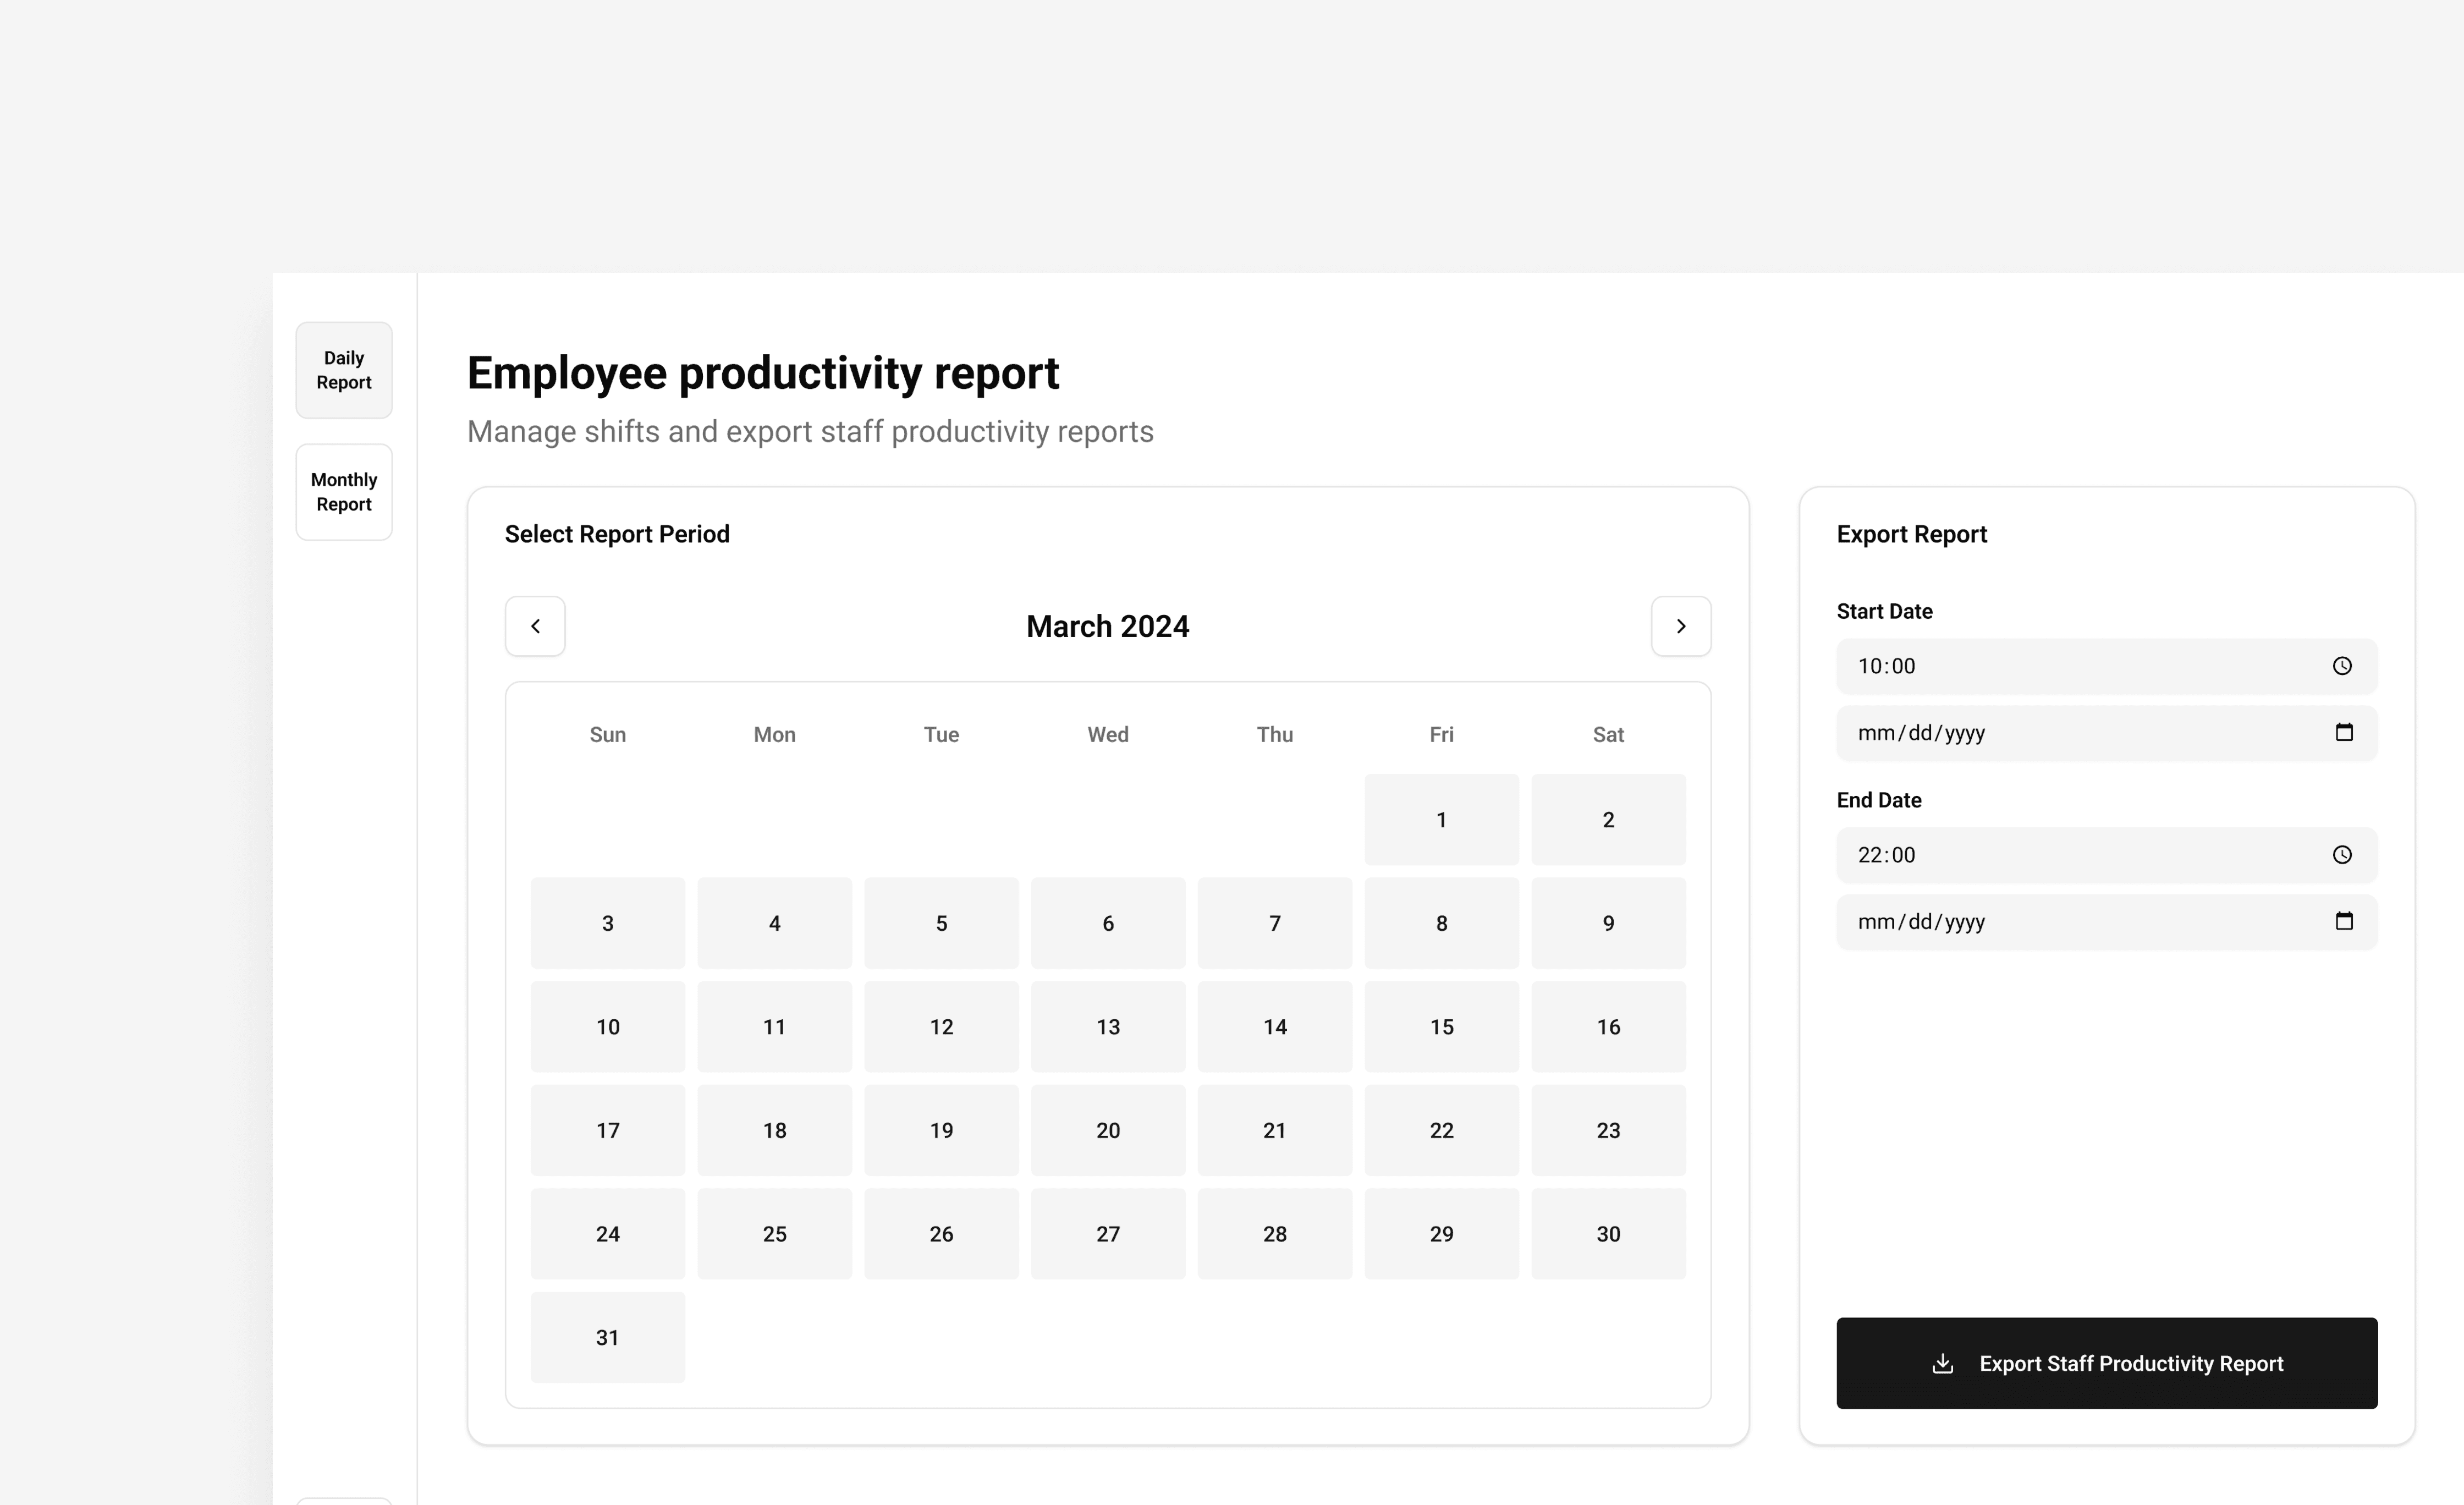
Task: Open calendar picker icon for Start Date
Action: [2343, 733]
